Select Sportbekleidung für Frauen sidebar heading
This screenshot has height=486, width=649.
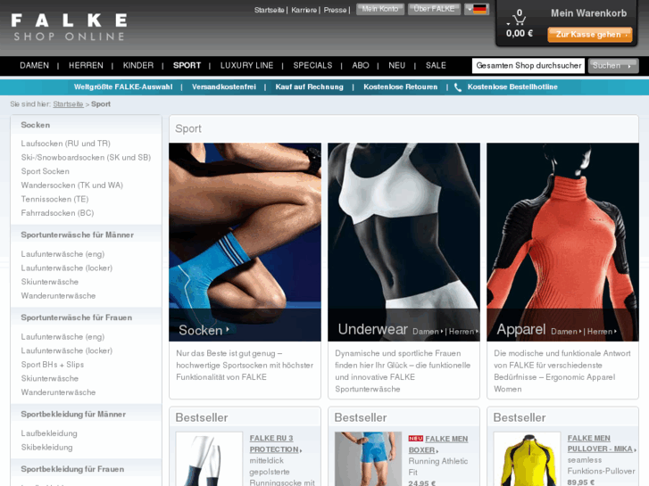point(72,469)
